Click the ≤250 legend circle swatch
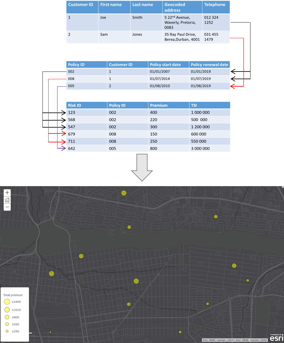Screen dimensions: 284x343 pyautogui.click(x=7, y=331)
